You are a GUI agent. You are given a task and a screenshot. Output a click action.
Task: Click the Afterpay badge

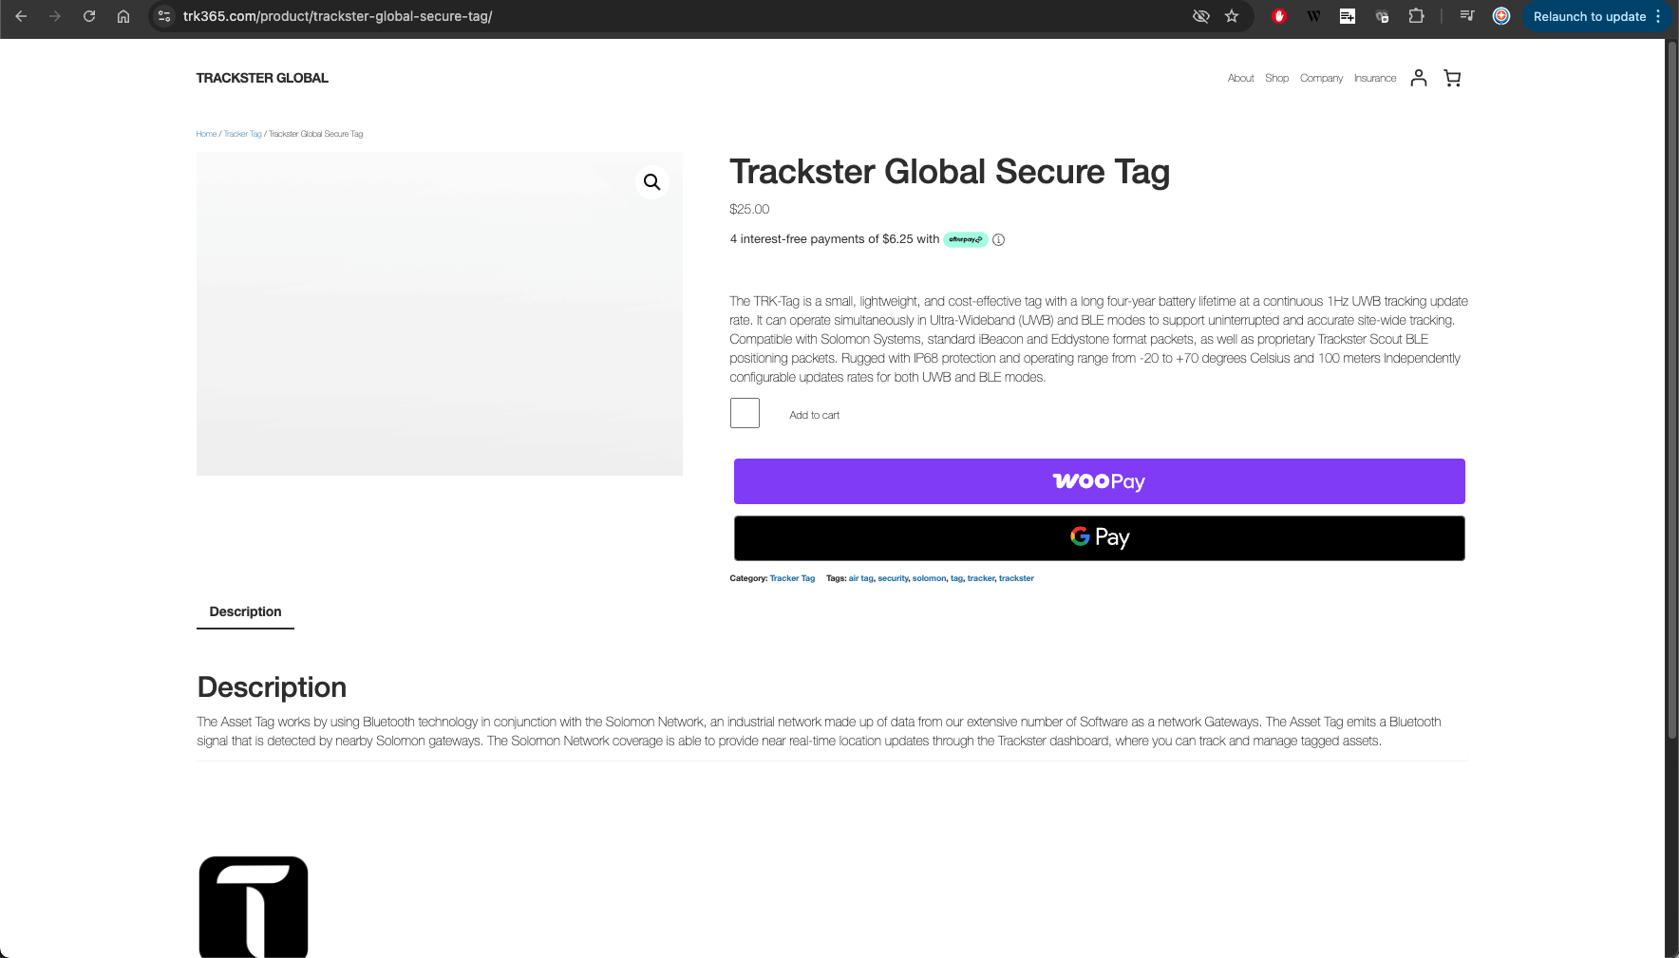point(966,239)
